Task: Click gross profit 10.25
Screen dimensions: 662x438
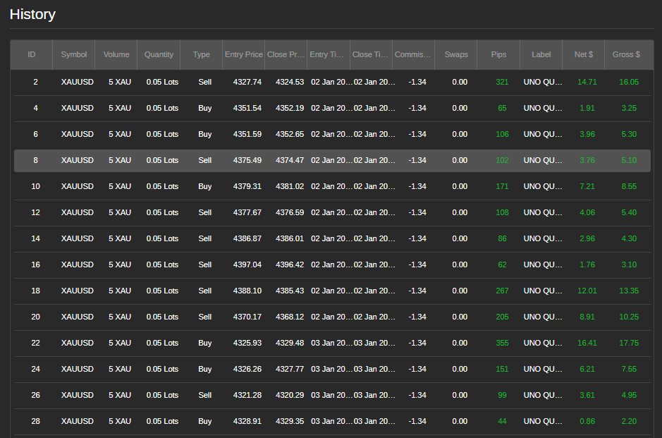Action: (x=629, y=317)
